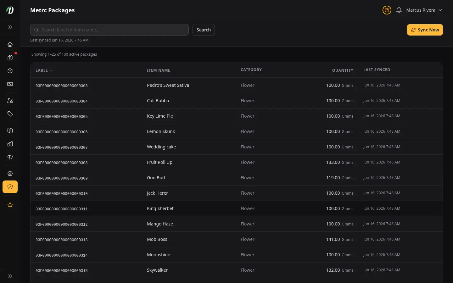The image size is (453, 283).
Task: Open the open-book catalog sidebar icon
Action: [x=10, y=130]
